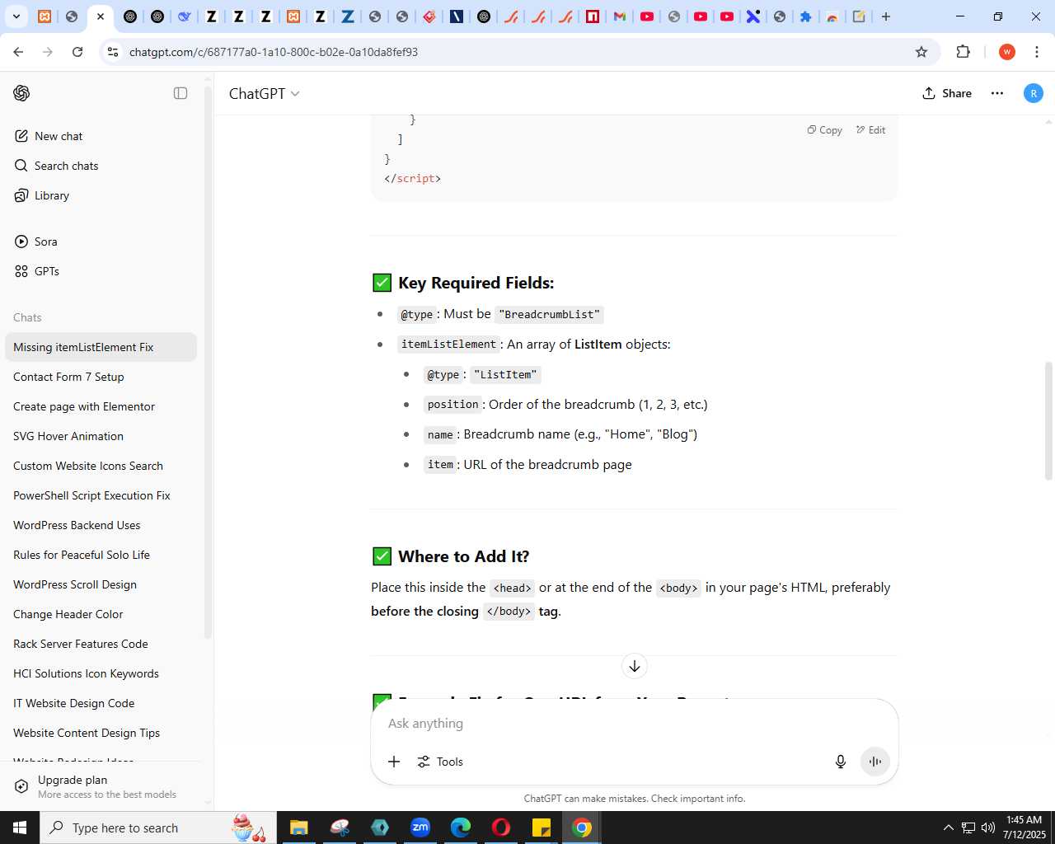
Task: Open the ChatGPT model selector dropdown
Action: tap(265, 93)
